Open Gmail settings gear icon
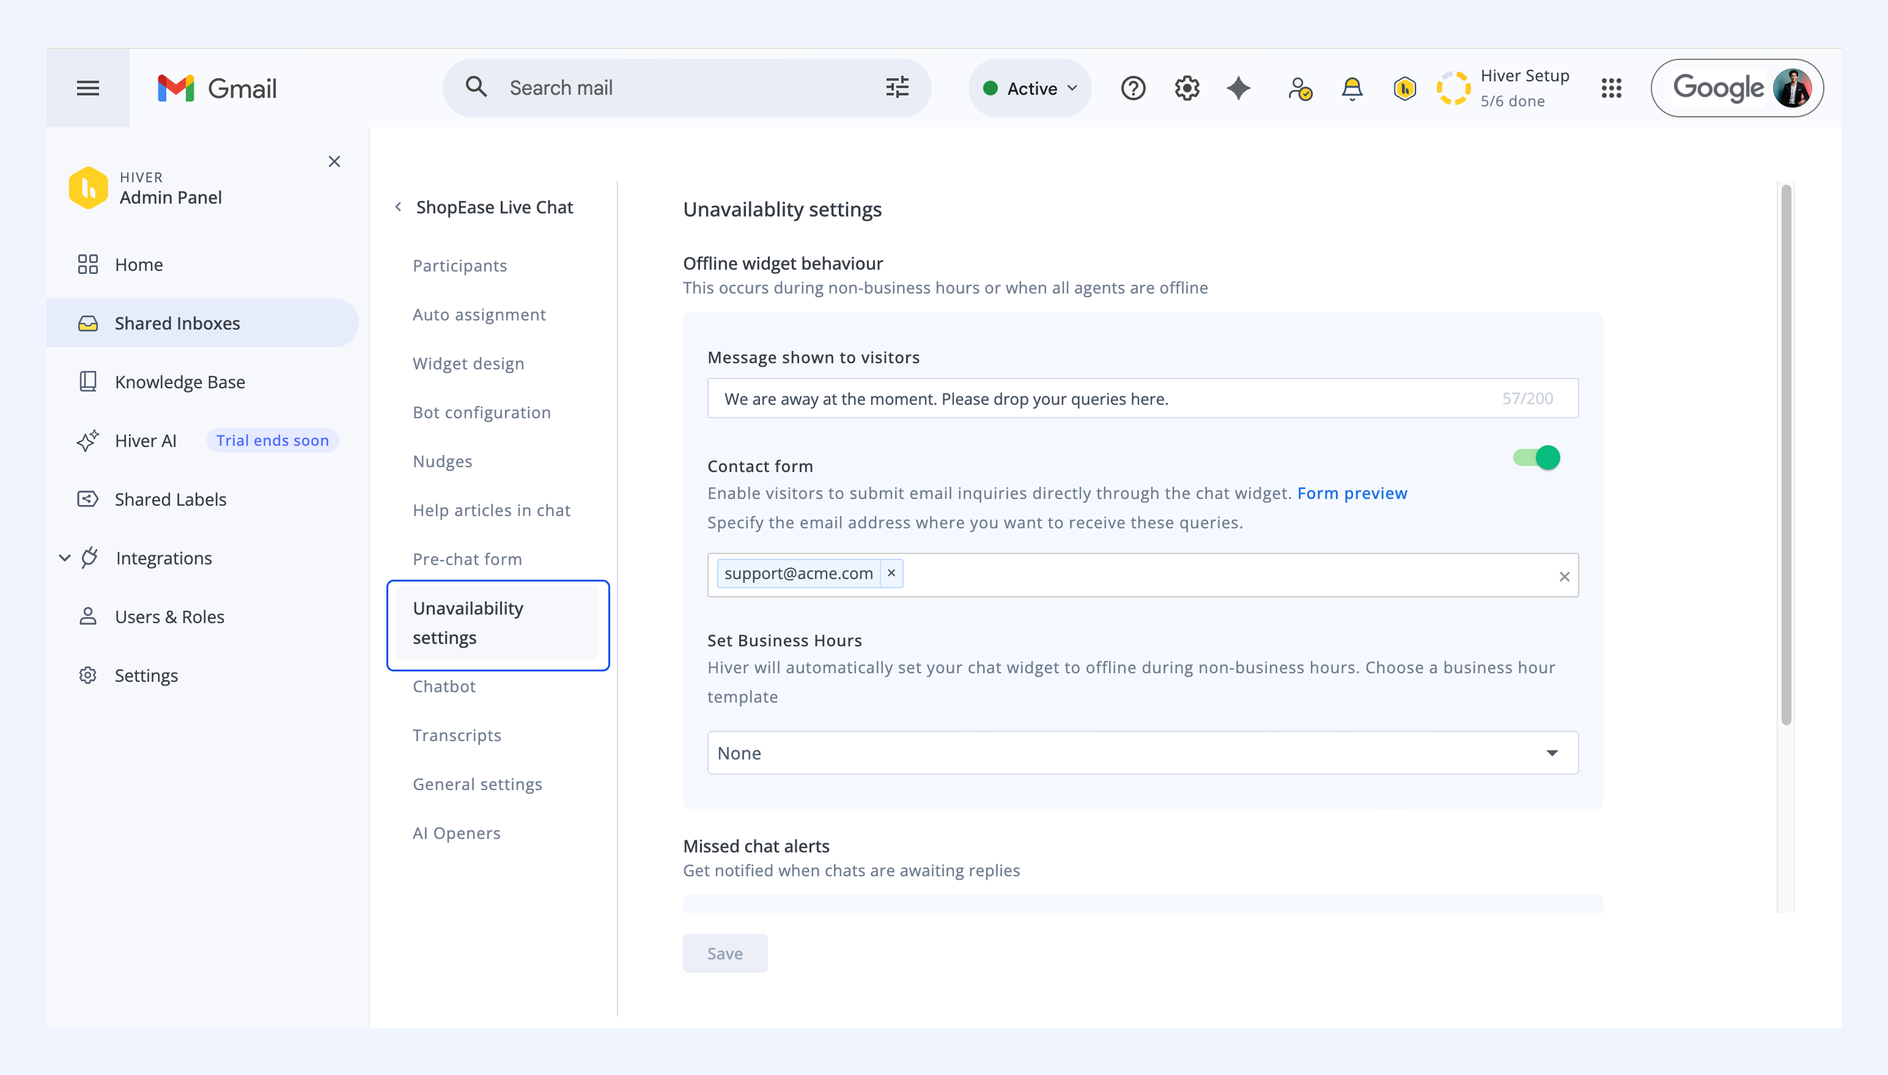This screenshot has height=1075, width=1888. pyautogui.click(x=1187, y=88)
